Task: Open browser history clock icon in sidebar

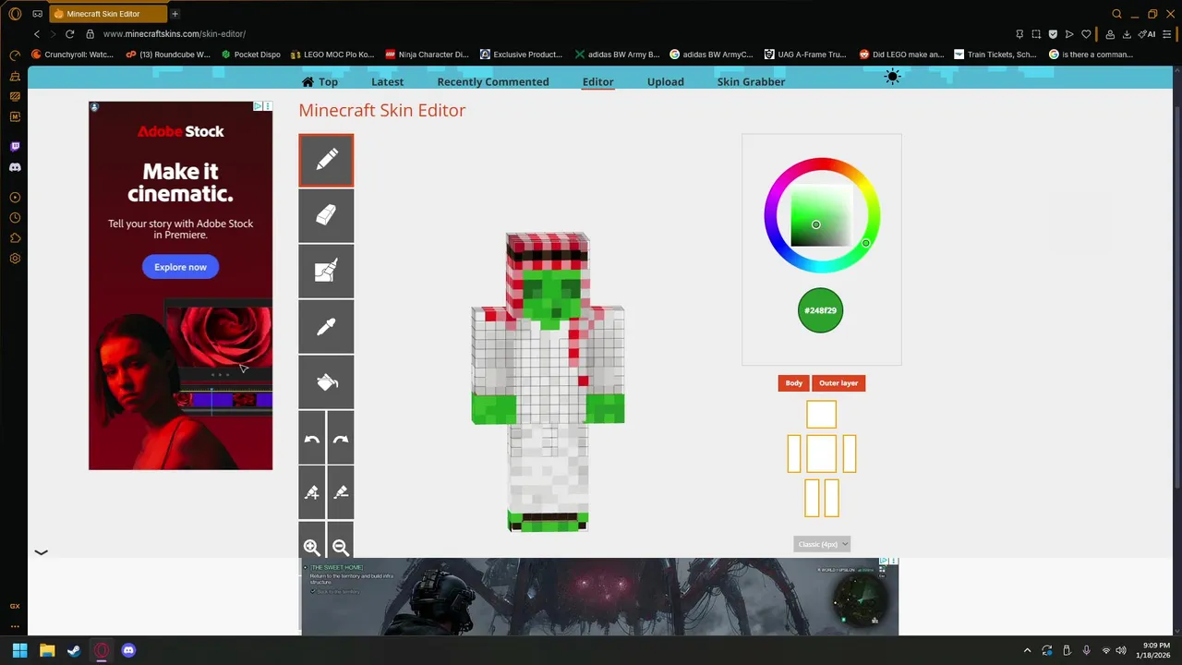Action: tap(15, 218)
